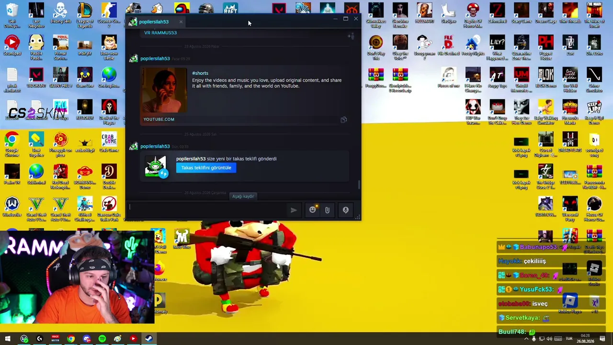Select the Boat Together desktop icon

[x=36, y=145]
